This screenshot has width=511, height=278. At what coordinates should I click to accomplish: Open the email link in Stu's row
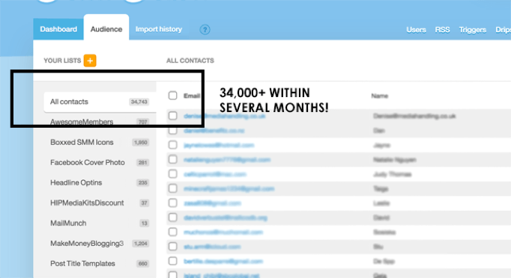click(212, 247)
